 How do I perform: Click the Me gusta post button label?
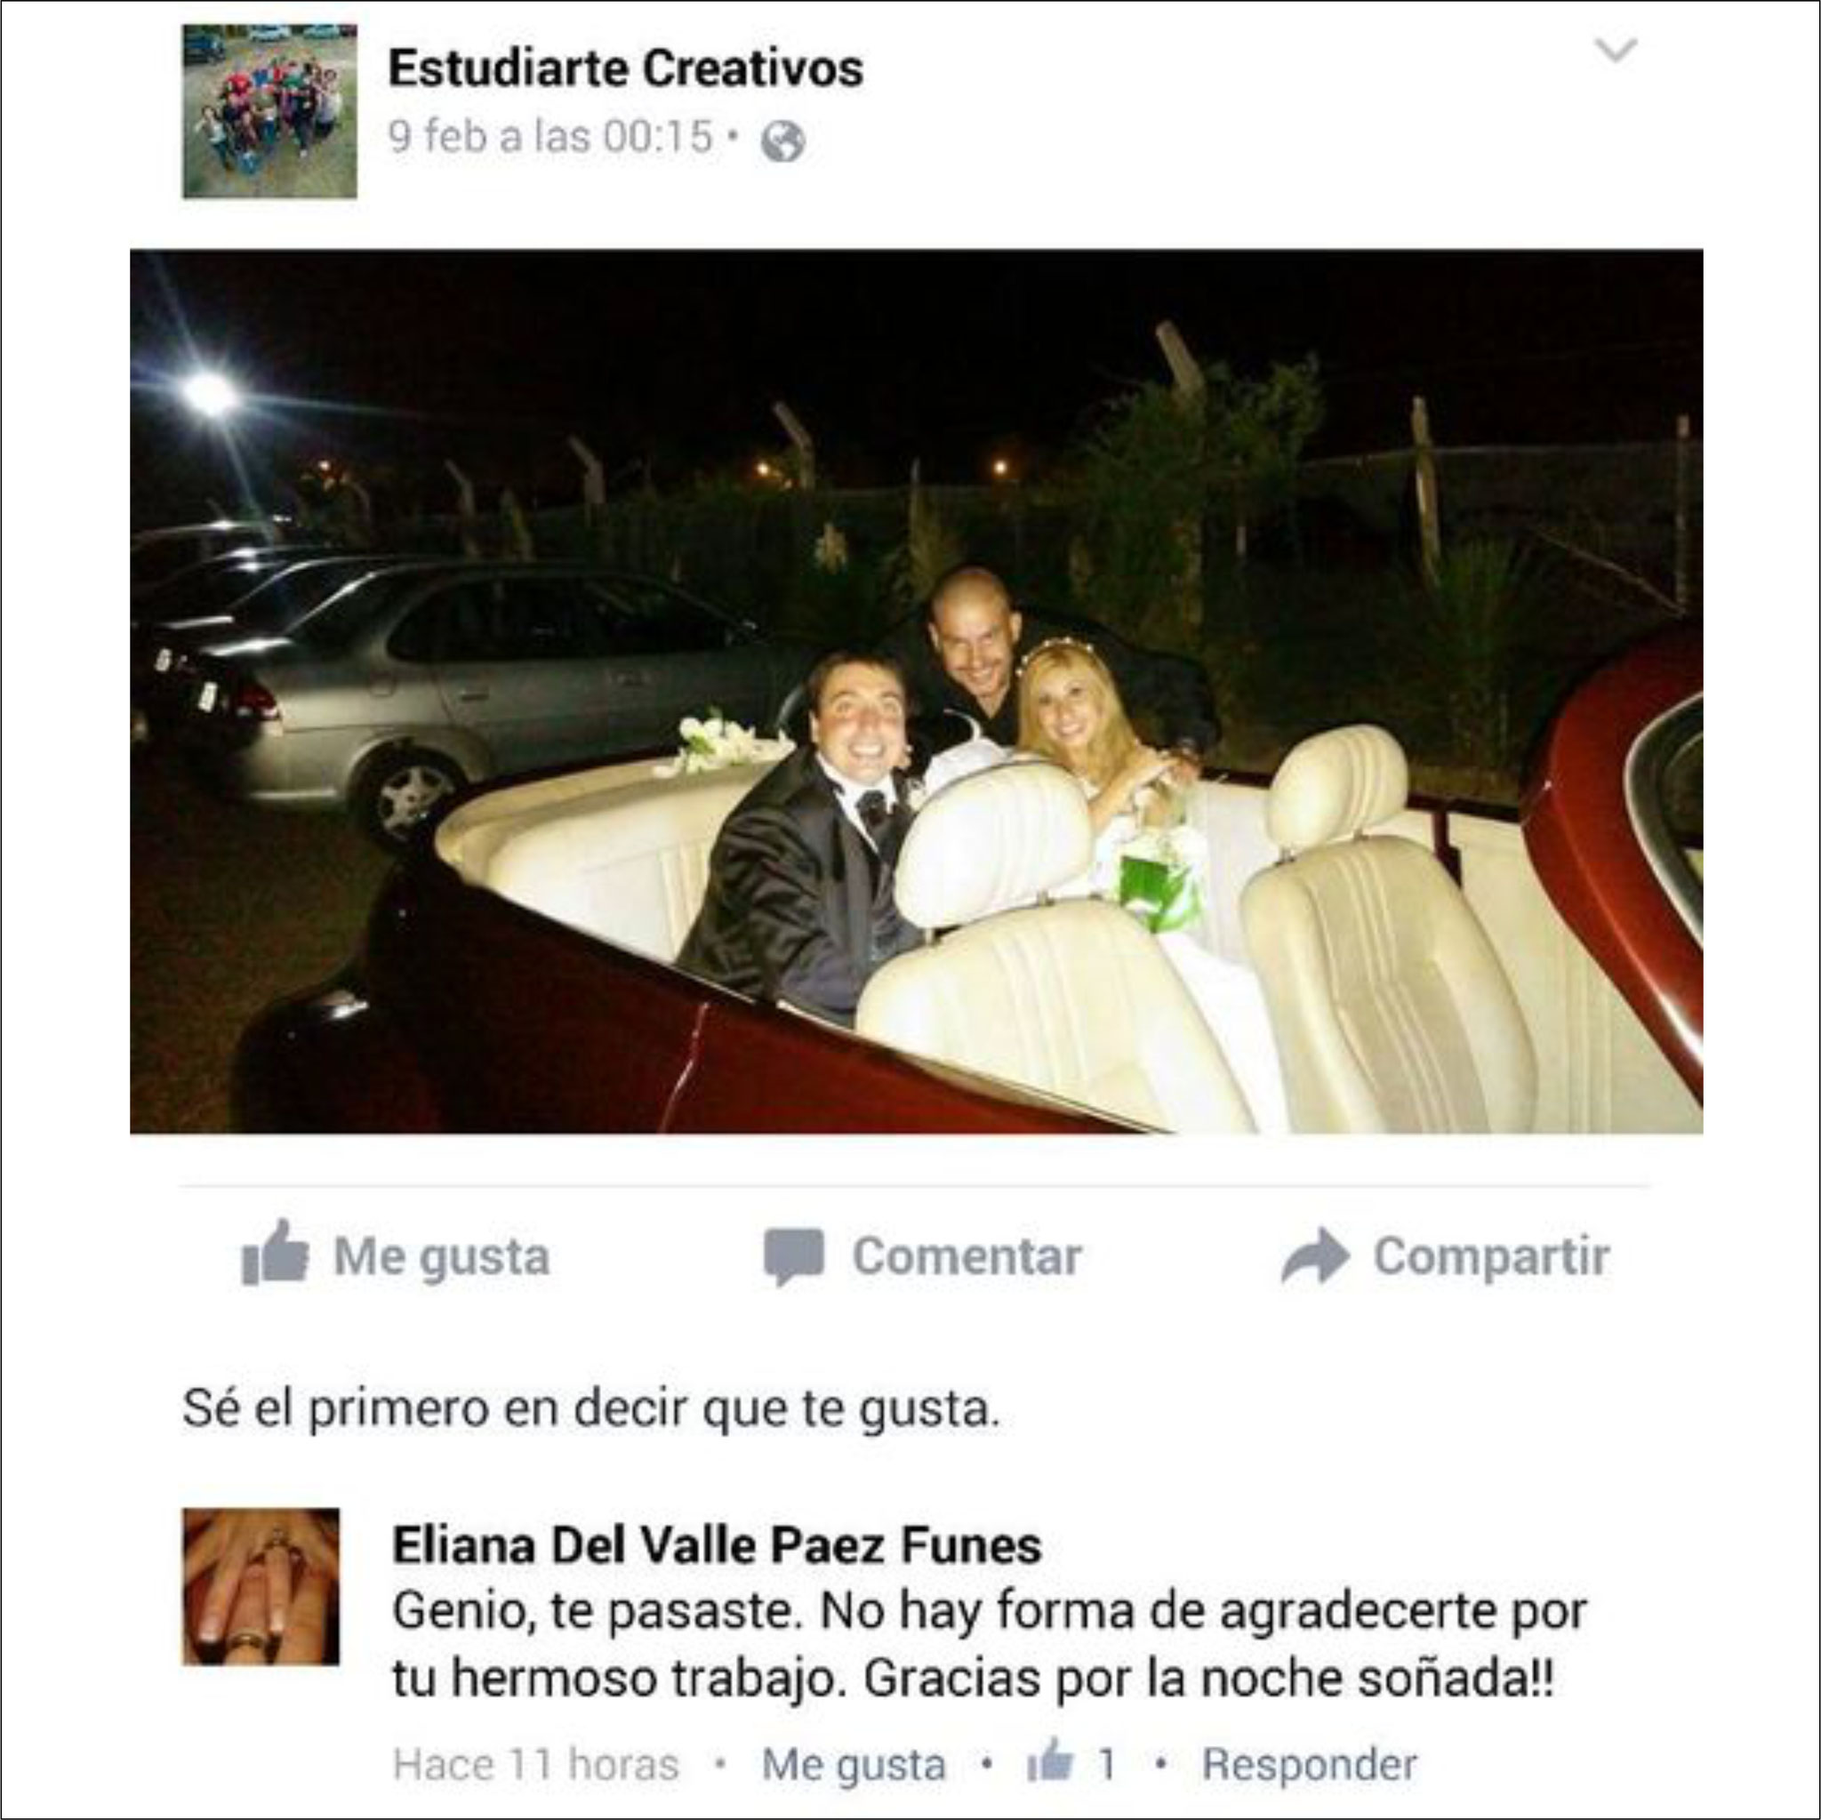coord(441,1256)
